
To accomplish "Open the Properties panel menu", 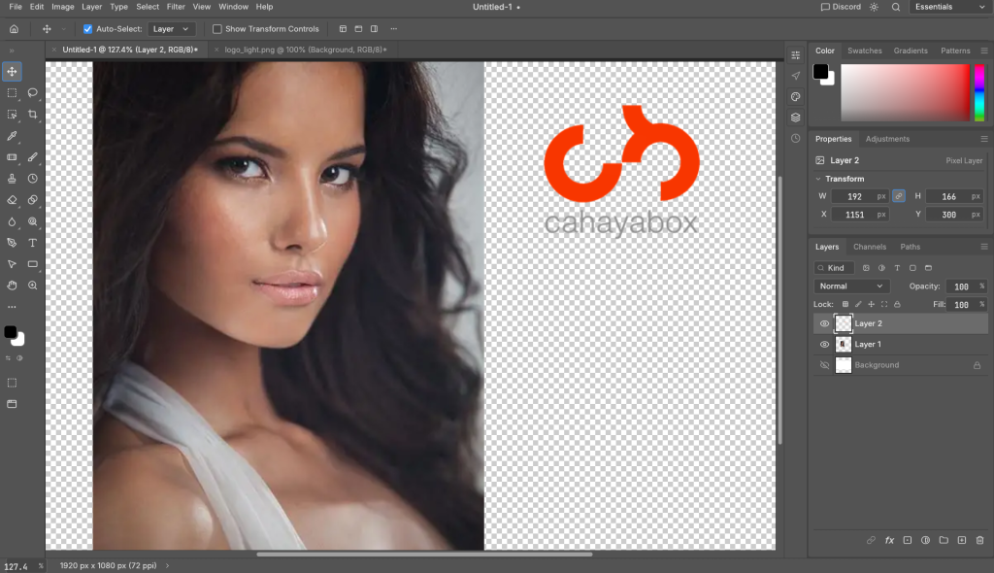I will [984, 139].
